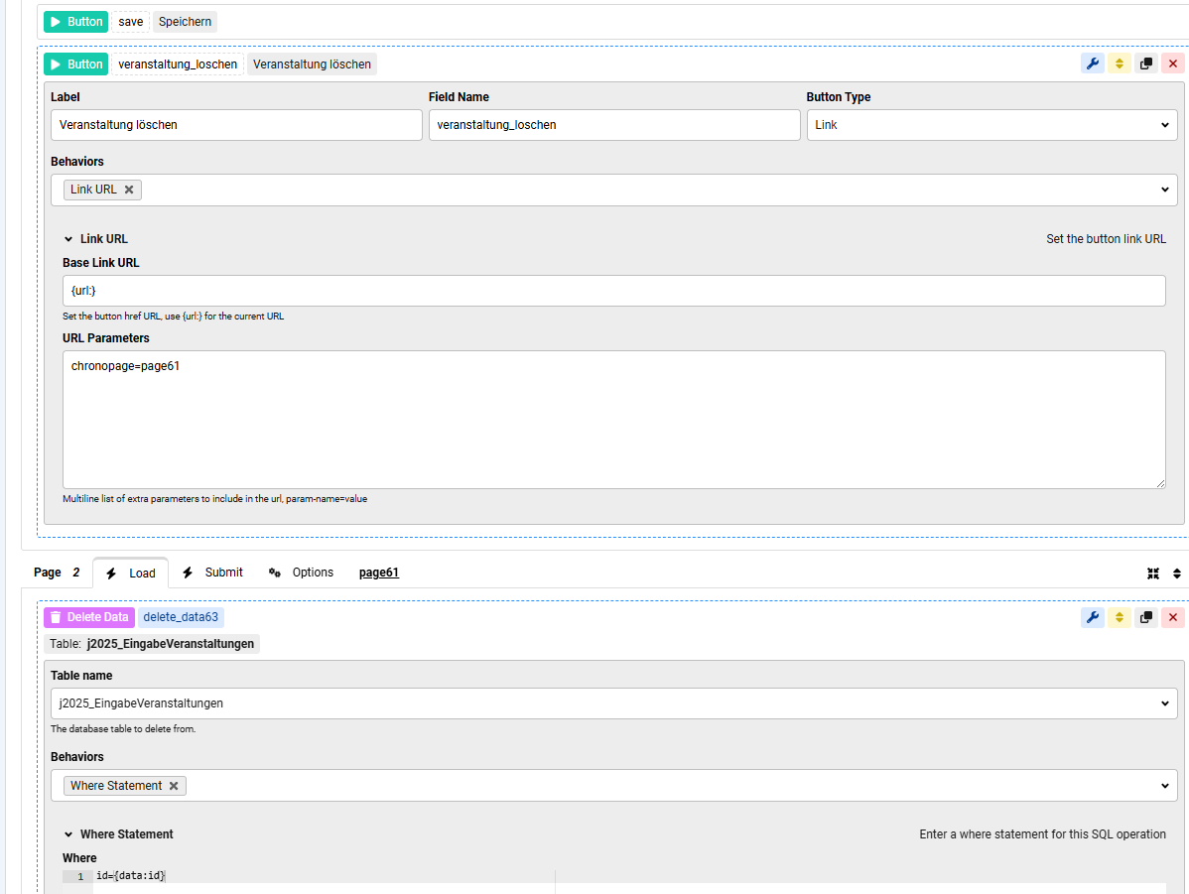The image size is (1189, 894).
Task: Duplicate the veranstaltung_loschen button element
Action: pyautogui.click(x=1146, y=64)
